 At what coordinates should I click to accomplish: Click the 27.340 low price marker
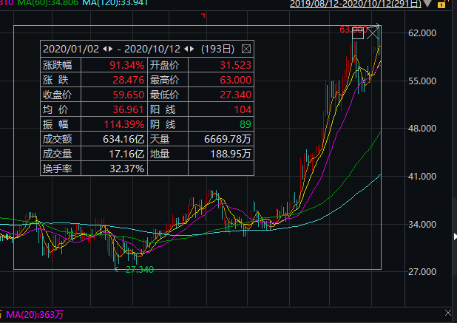[x=139, y=270]
